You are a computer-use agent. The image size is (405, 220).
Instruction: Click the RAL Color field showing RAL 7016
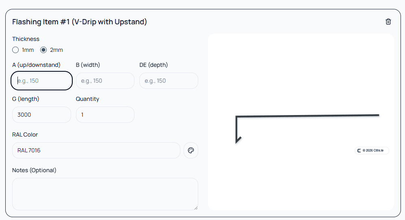click(96, 150)
